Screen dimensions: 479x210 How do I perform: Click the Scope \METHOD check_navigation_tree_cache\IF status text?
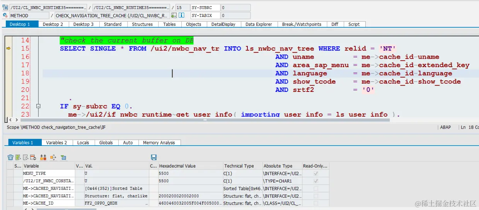tap(56, 127)
